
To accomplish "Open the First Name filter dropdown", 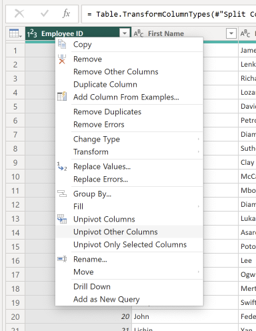I will [x=231, y=33].
